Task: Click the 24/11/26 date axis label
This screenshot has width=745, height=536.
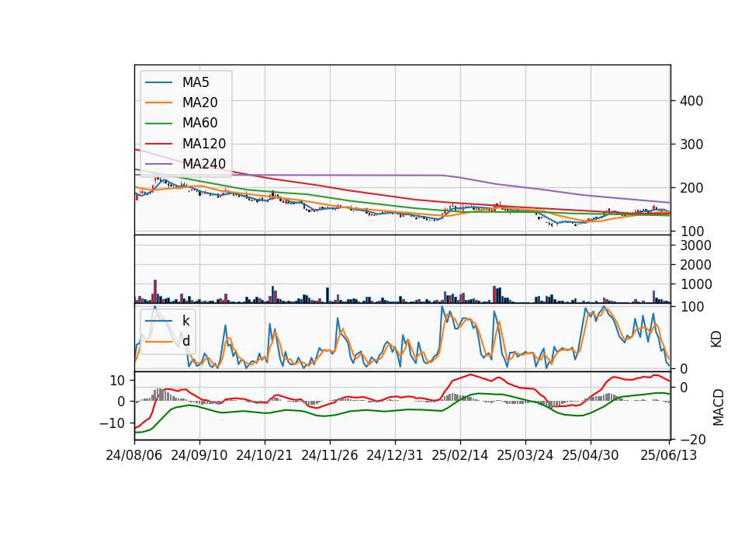Action: 329,456
